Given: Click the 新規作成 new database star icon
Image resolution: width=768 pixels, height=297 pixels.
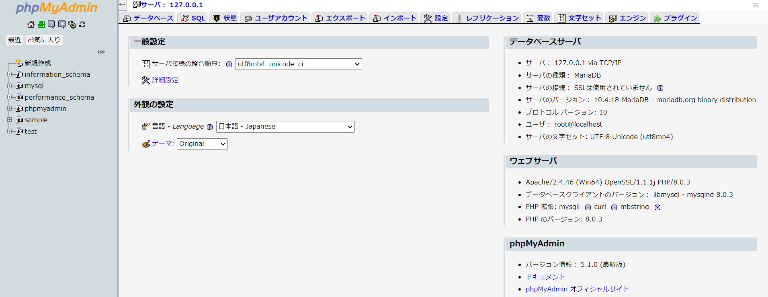Looking at the screenshot, I should (19, 63).
